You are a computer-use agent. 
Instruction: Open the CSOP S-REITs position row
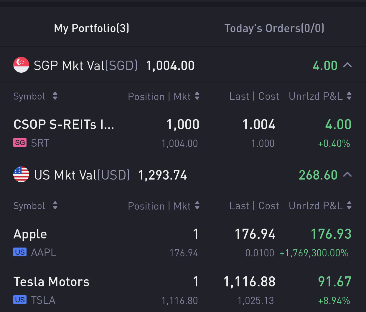(x=64, y=125)
